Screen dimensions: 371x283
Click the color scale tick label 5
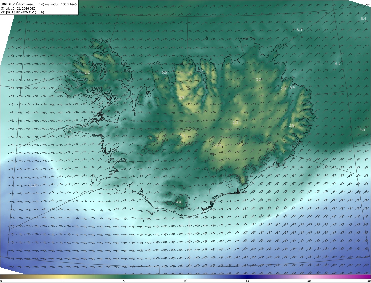tap(124, 281)
